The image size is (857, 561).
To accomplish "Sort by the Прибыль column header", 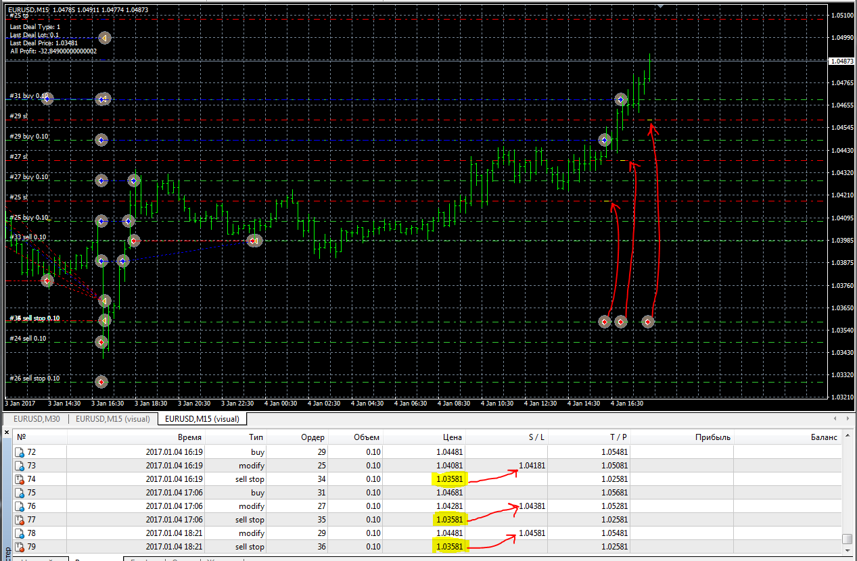I will pyautogui.click(x=712, y=437).
